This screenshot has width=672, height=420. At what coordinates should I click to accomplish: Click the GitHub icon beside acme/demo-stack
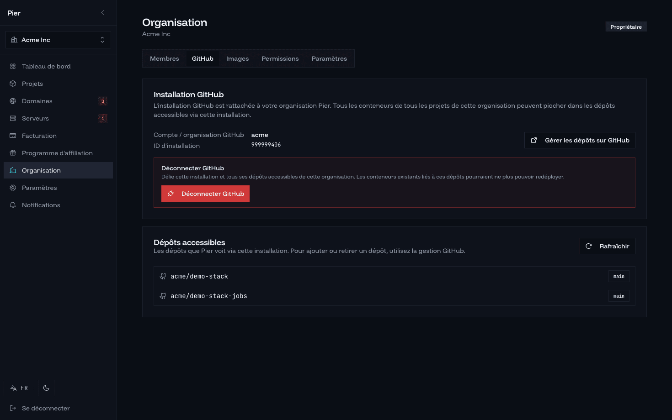pyautogui.click(x=163, y=276)
